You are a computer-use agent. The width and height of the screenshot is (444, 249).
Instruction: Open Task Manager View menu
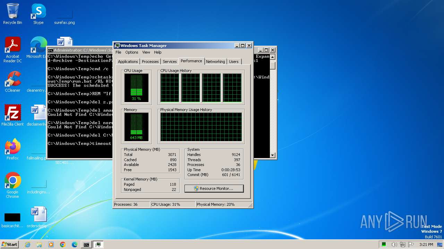(x=146, y=52)
